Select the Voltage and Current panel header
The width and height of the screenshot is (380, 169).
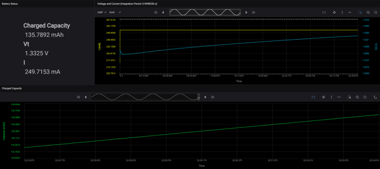pyautogui.click(x=237, y=3)
